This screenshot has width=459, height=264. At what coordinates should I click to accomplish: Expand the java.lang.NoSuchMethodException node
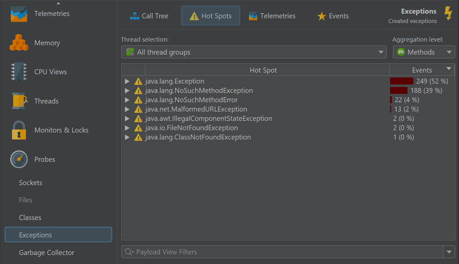click(127, 91)
